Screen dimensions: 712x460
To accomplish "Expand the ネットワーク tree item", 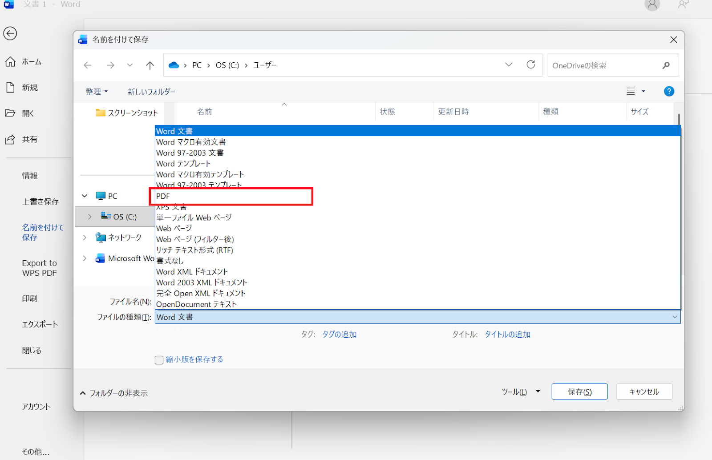I will point(85,237).
